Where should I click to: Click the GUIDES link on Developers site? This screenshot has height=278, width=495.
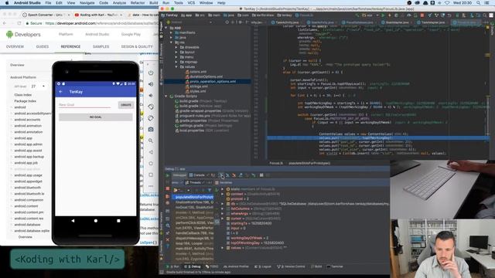(43, 46)
